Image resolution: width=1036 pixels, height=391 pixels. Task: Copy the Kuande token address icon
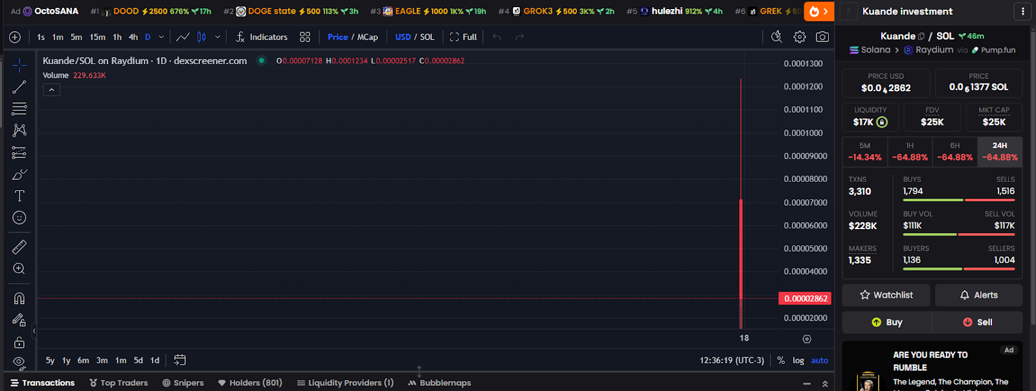921,36
